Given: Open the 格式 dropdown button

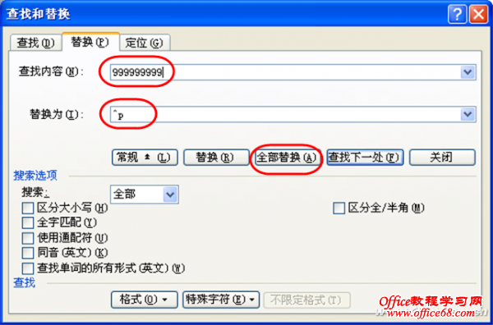Looking at the screenshot, I should (x=145, y=300).
